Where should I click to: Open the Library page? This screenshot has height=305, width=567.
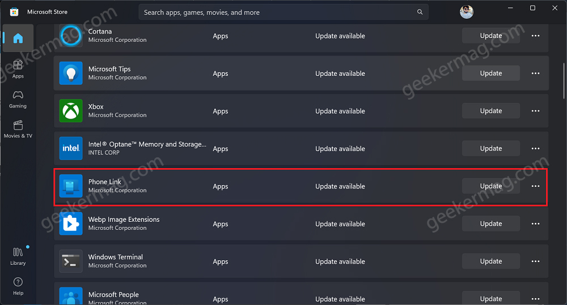pyautogui.click(x=18, y=256)
